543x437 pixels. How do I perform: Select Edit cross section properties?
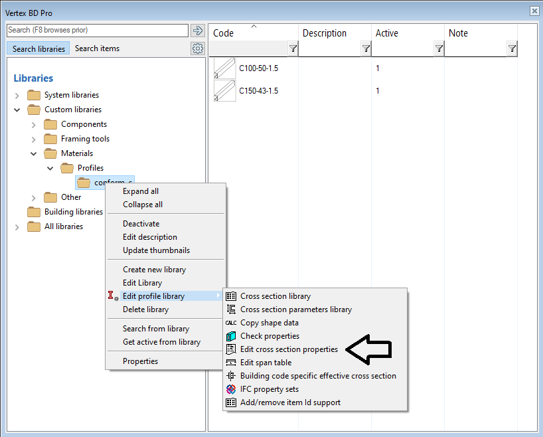coord(289,349)
